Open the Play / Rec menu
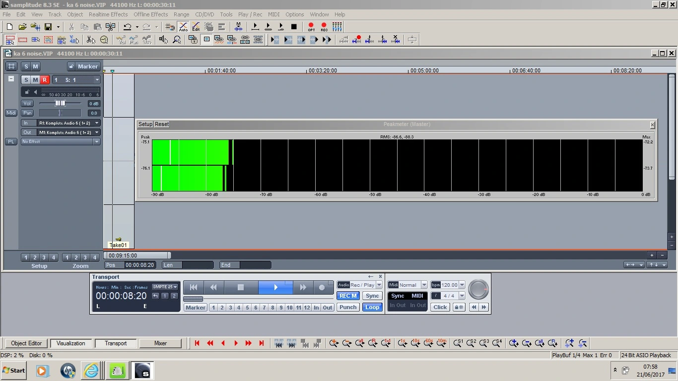This screenshot has width=678, height=381. tap(250, 14)
